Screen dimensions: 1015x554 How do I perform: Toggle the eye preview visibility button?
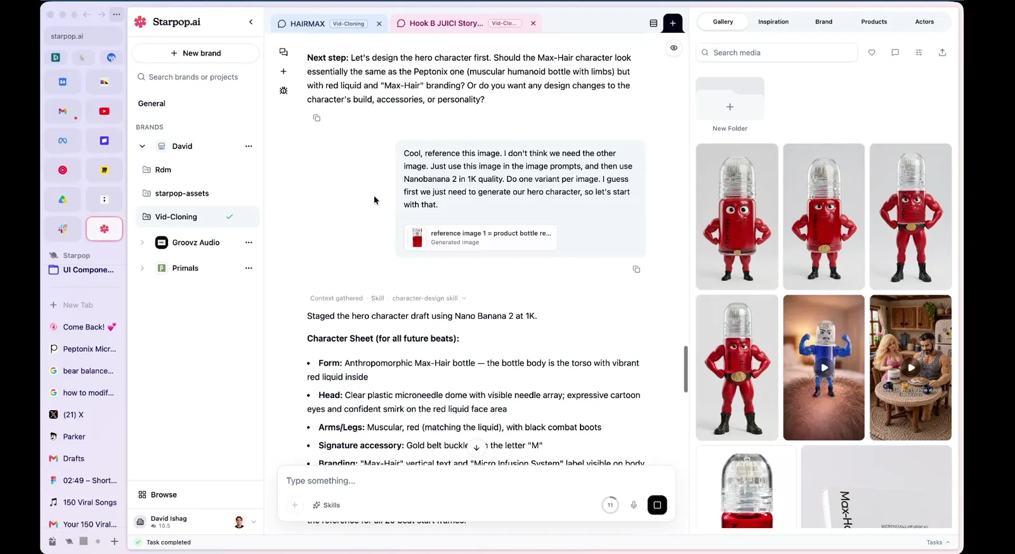(x=674, y=48)
